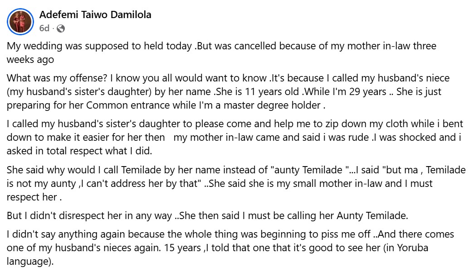Viewport: 474px width, 272px height.
Task: Click the 6d post timestamp
Action: [x=44, y=29]
